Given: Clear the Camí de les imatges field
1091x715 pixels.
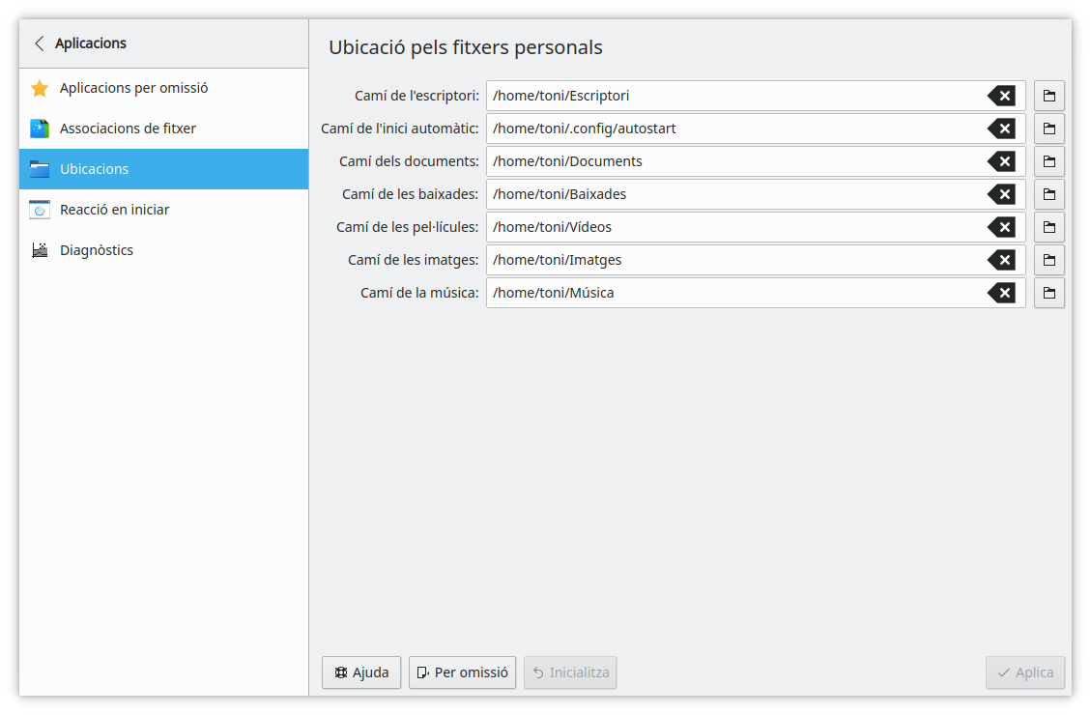Looking at the screenshot, I should pos(1003,260).
